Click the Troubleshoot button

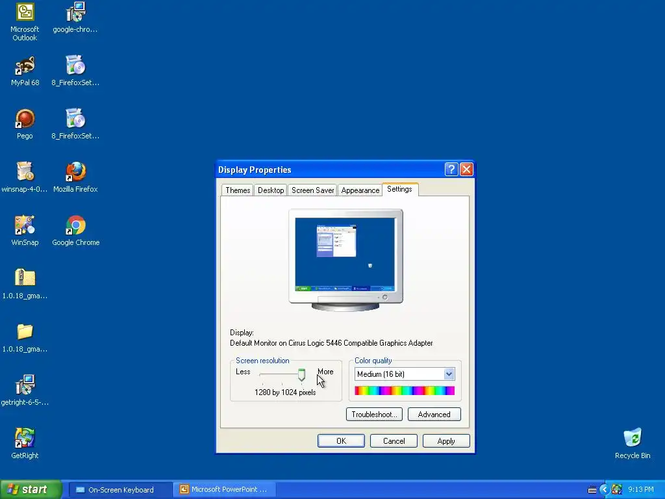[x=374, y=414]
